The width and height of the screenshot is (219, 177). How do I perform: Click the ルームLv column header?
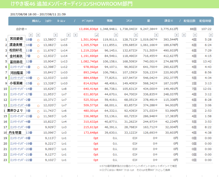click(x=61, y=21)
